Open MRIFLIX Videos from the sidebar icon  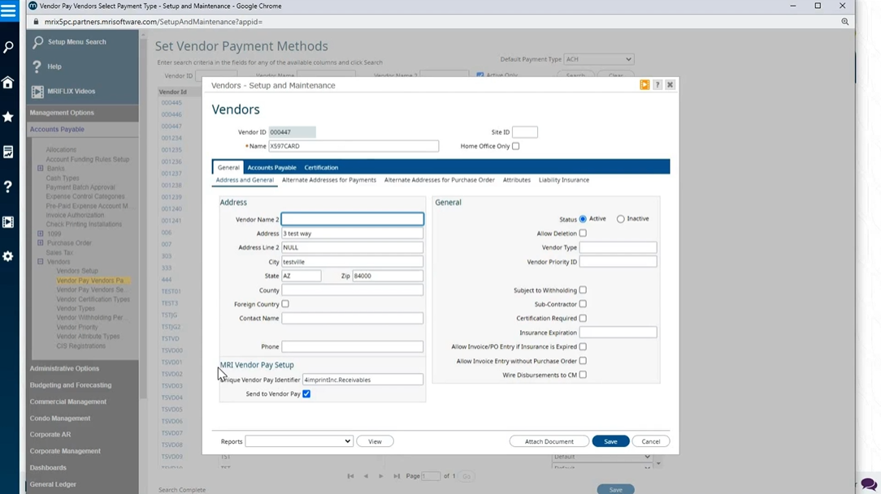8,221
